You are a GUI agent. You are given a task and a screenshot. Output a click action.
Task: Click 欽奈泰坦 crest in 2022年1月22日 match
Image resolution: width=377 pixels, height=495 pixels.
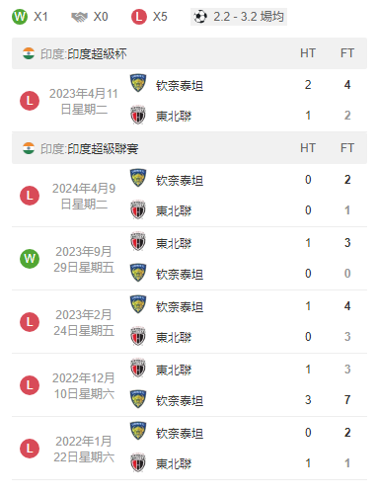138,431
